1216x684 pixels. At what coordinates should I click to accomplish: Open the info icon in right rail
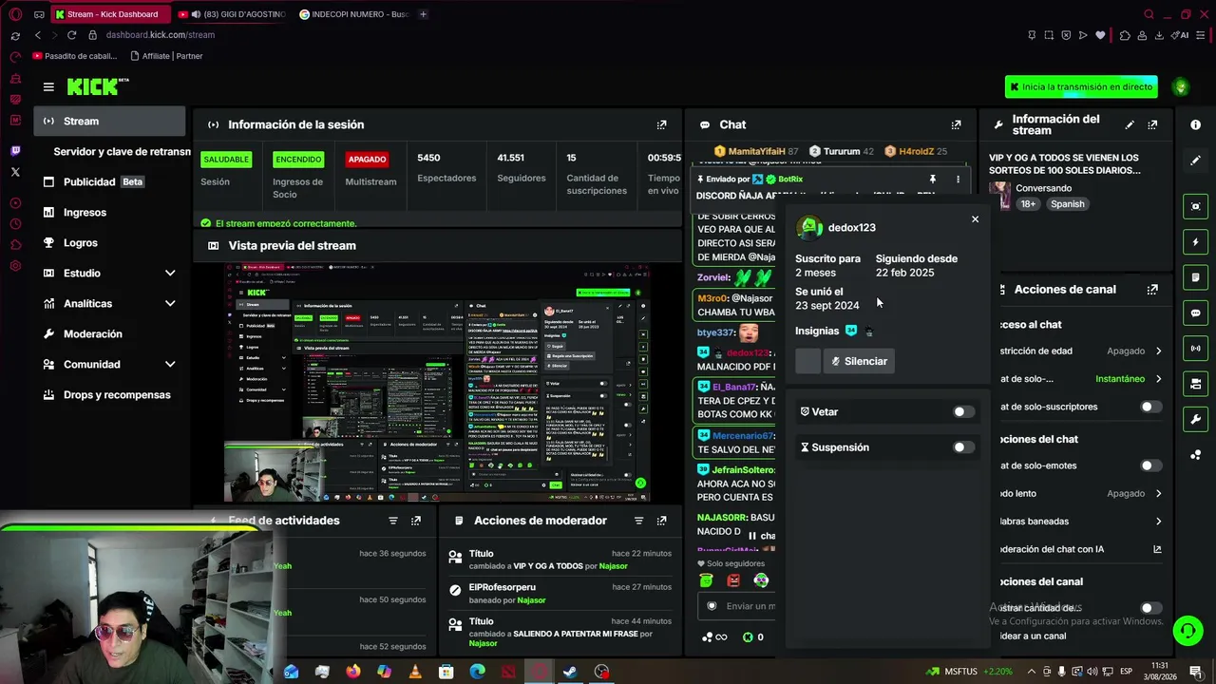pos(1195,124)
